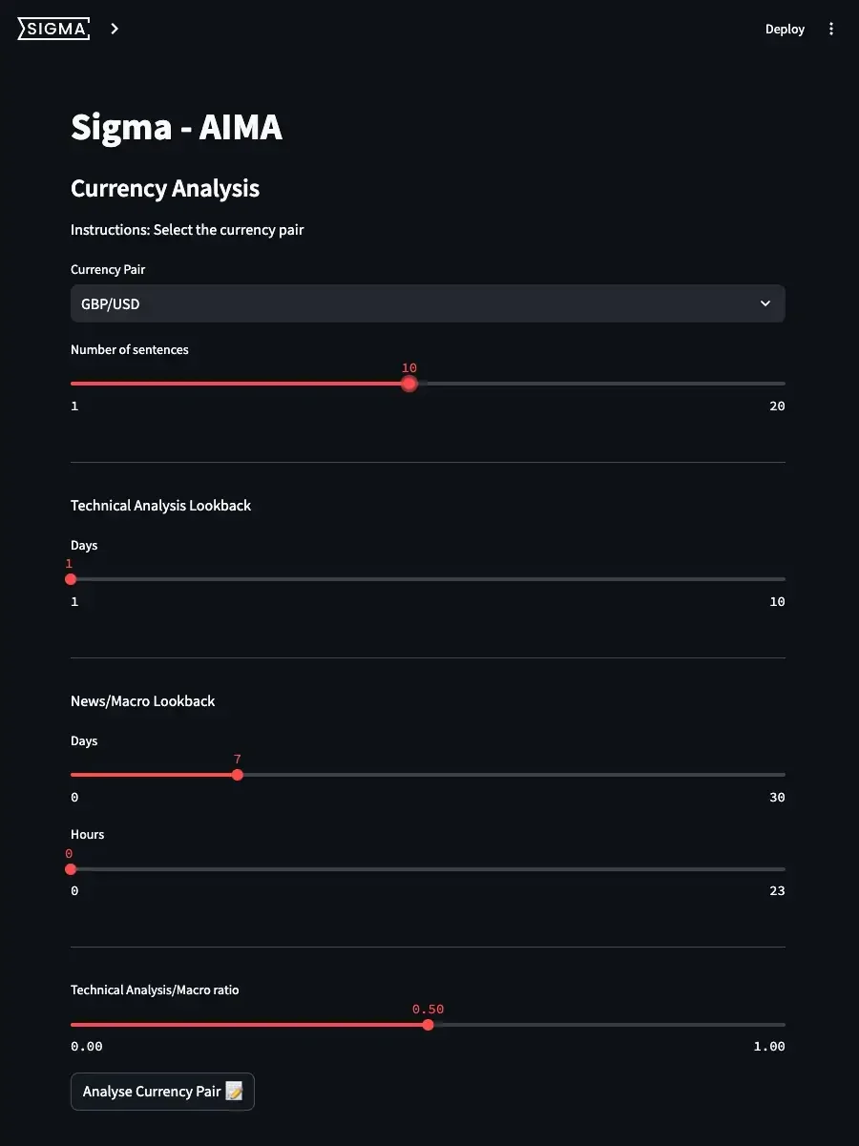Click the Currency Analysis heading
Screen dimensions: 859x1146
tap(165, 189)
